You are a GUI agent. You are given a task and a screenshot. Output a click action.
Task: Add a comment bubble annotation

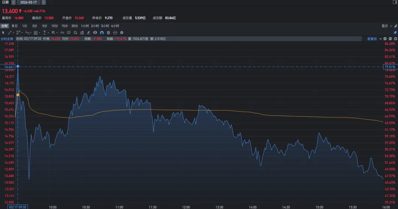point(69,32)
